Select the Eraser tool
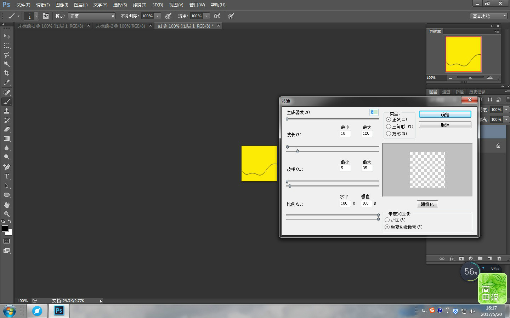 [7, 129]
